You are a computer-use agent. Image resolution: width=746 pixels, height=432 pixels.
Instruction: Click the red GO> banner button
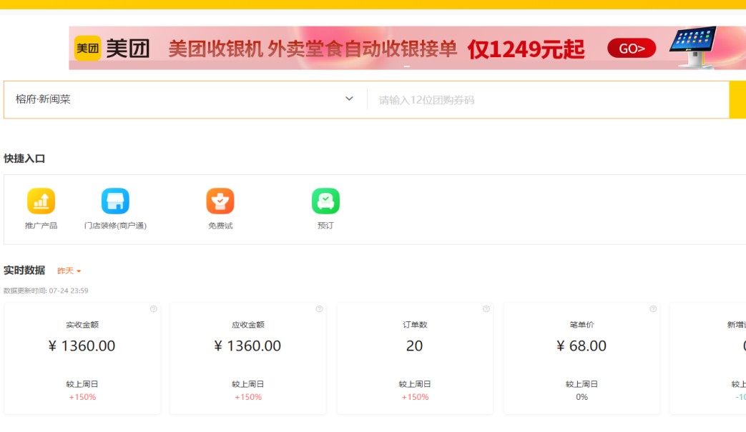(x=632, y=49)
